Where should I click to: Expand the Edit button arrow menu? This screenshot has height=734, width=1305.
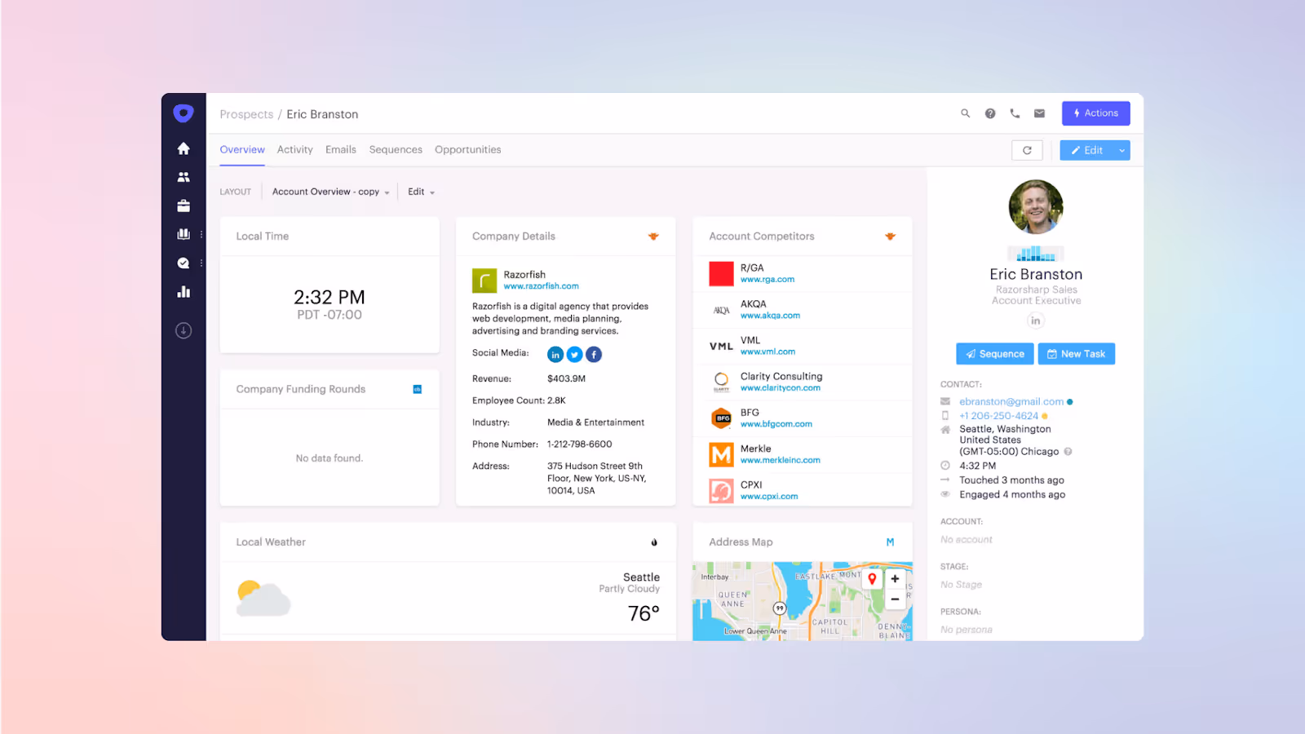pos(1121,150)
